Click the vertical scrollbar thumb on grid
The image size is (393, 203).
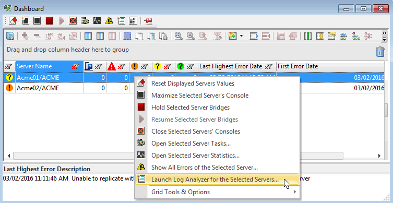pyautogui.click(x=386, y=110)
